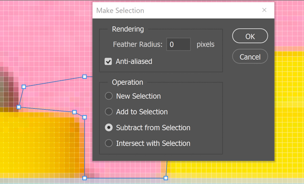Close the Make Selection dialog

pyautogui.click(x=264, y=10)
